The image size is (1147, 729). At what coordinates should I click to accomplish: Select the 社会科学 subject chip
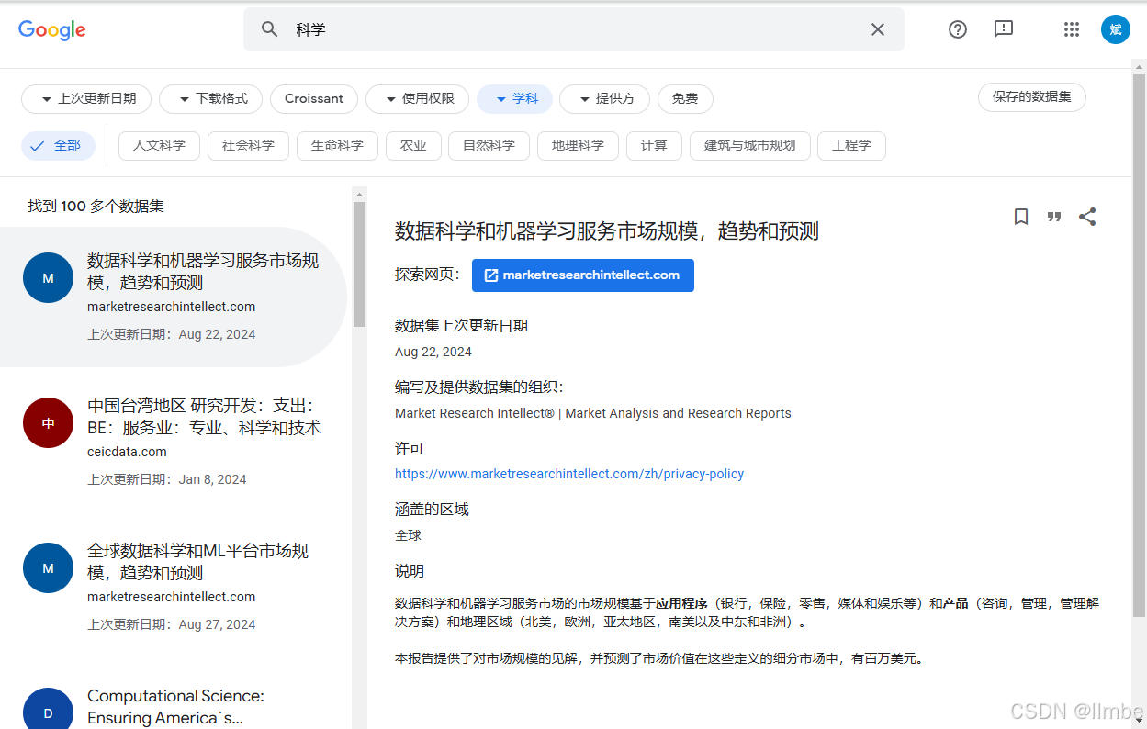tap(248, 146)
